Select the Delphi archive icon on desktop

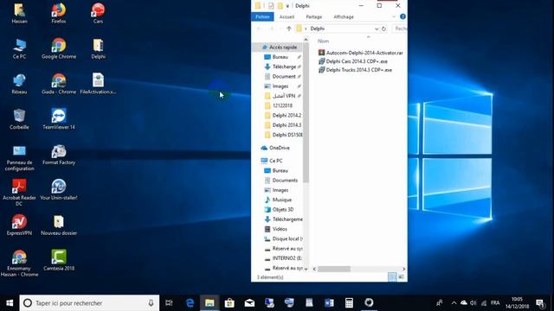(98, 48)
